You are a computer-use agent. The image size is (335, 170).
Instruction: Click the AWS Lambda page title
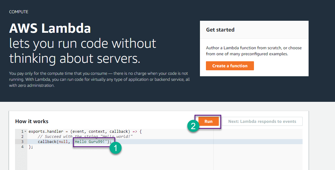tap(50, 29)
